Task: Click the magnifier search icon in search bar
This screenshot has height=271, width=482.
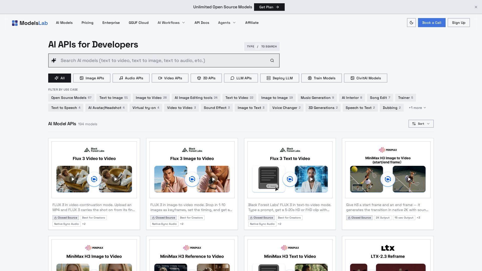Action: 272,60
